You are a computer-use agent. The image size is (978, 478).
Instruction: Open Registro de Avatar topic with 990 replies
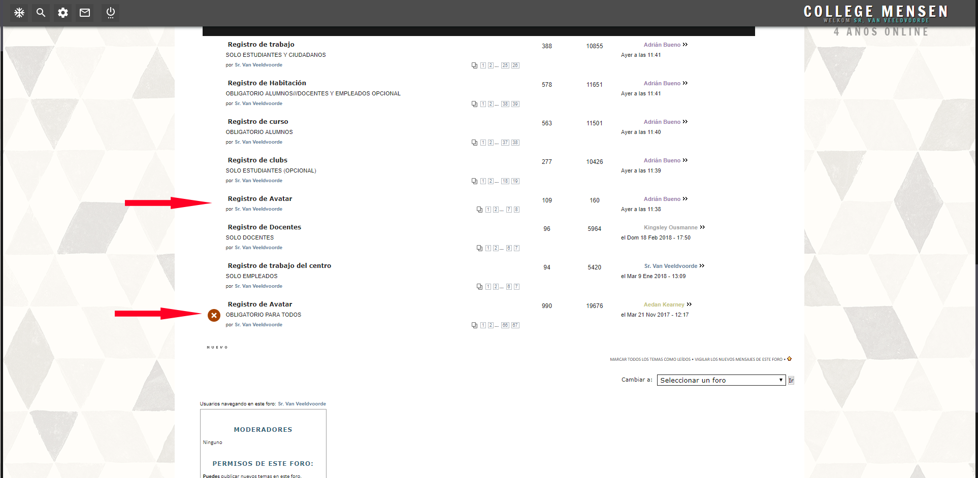[x=260, y=304]
